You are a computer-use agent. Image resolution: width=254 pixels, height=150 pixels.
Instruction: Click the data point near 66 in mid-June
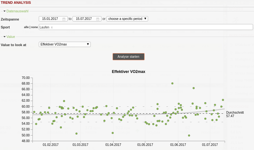click(x=193, y=88)
